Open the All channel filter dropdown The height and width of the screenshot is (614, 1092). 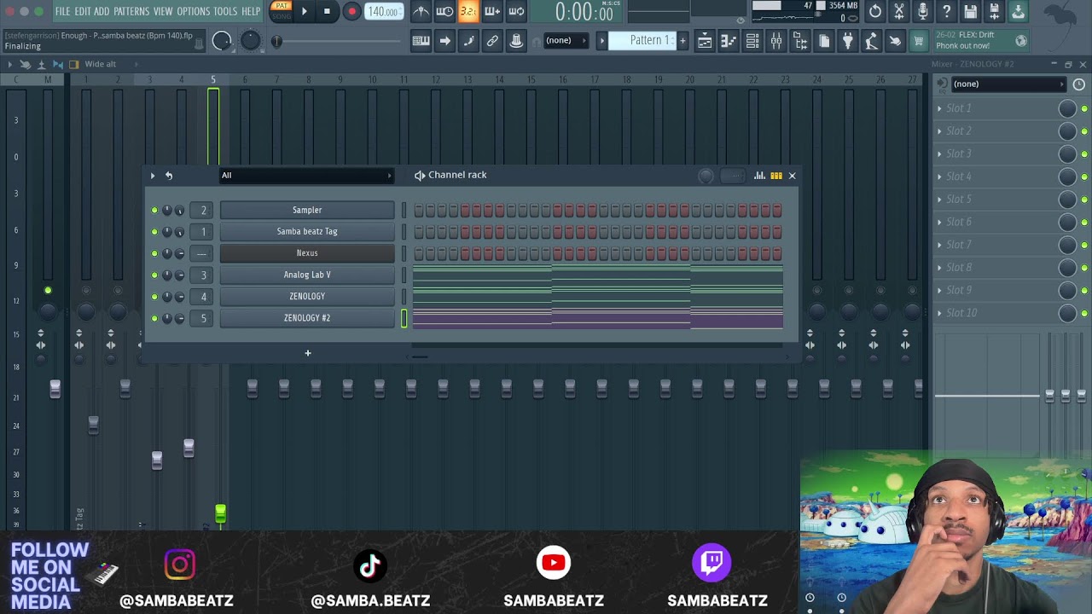coord(306,176)
